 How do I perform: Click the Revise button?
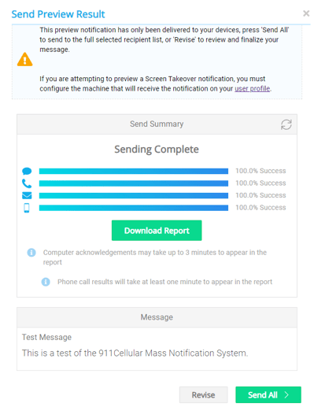203,394
